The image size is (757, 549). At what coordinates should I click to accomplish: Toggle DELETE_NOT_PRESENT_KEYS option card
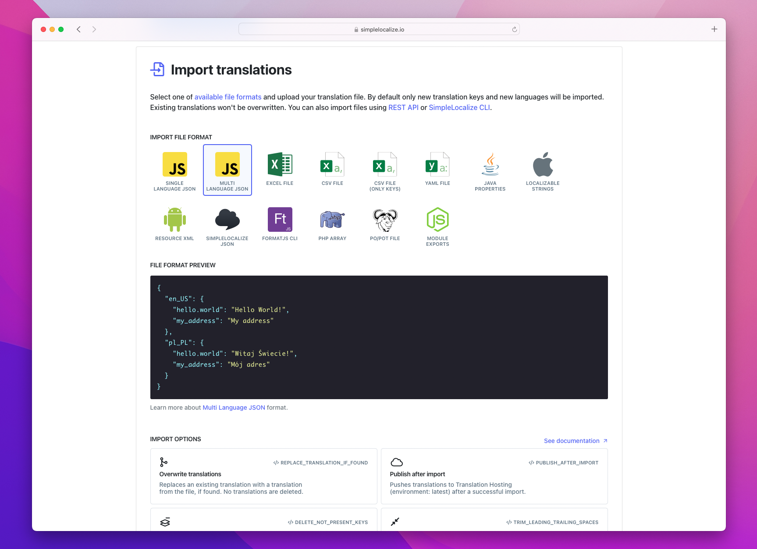tap(263, 520)
